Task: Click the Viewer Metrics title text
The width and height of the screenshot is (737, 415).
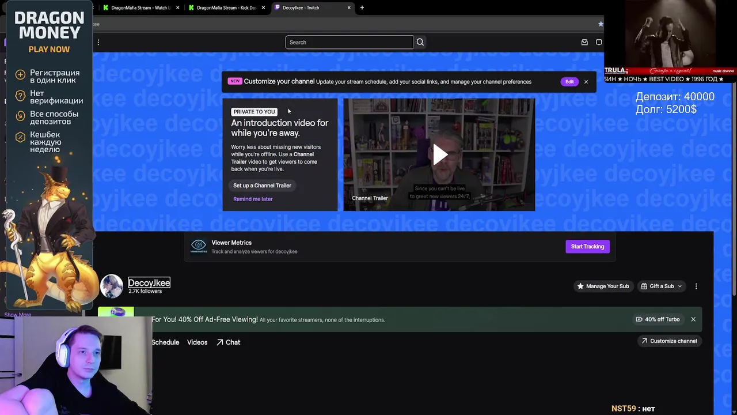Action: coord(231,243)
